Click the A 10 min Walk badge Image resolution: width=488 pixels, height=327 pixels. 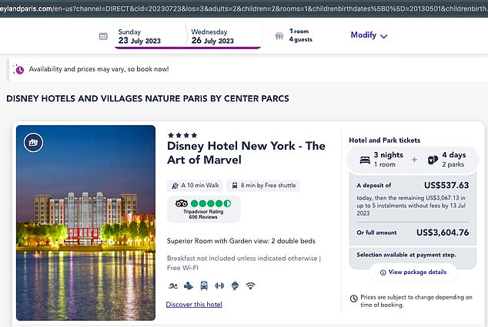point(196,186)
